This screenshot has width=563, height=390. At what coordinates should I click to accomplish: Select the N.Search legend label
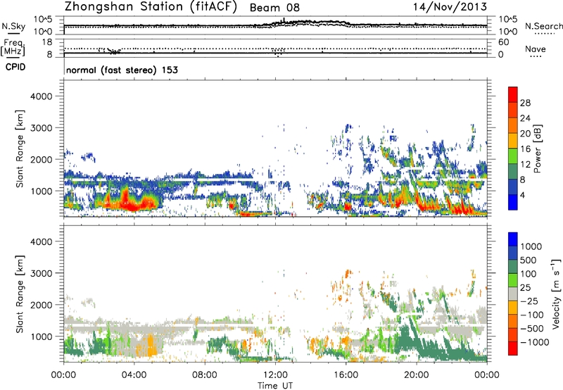543,26
